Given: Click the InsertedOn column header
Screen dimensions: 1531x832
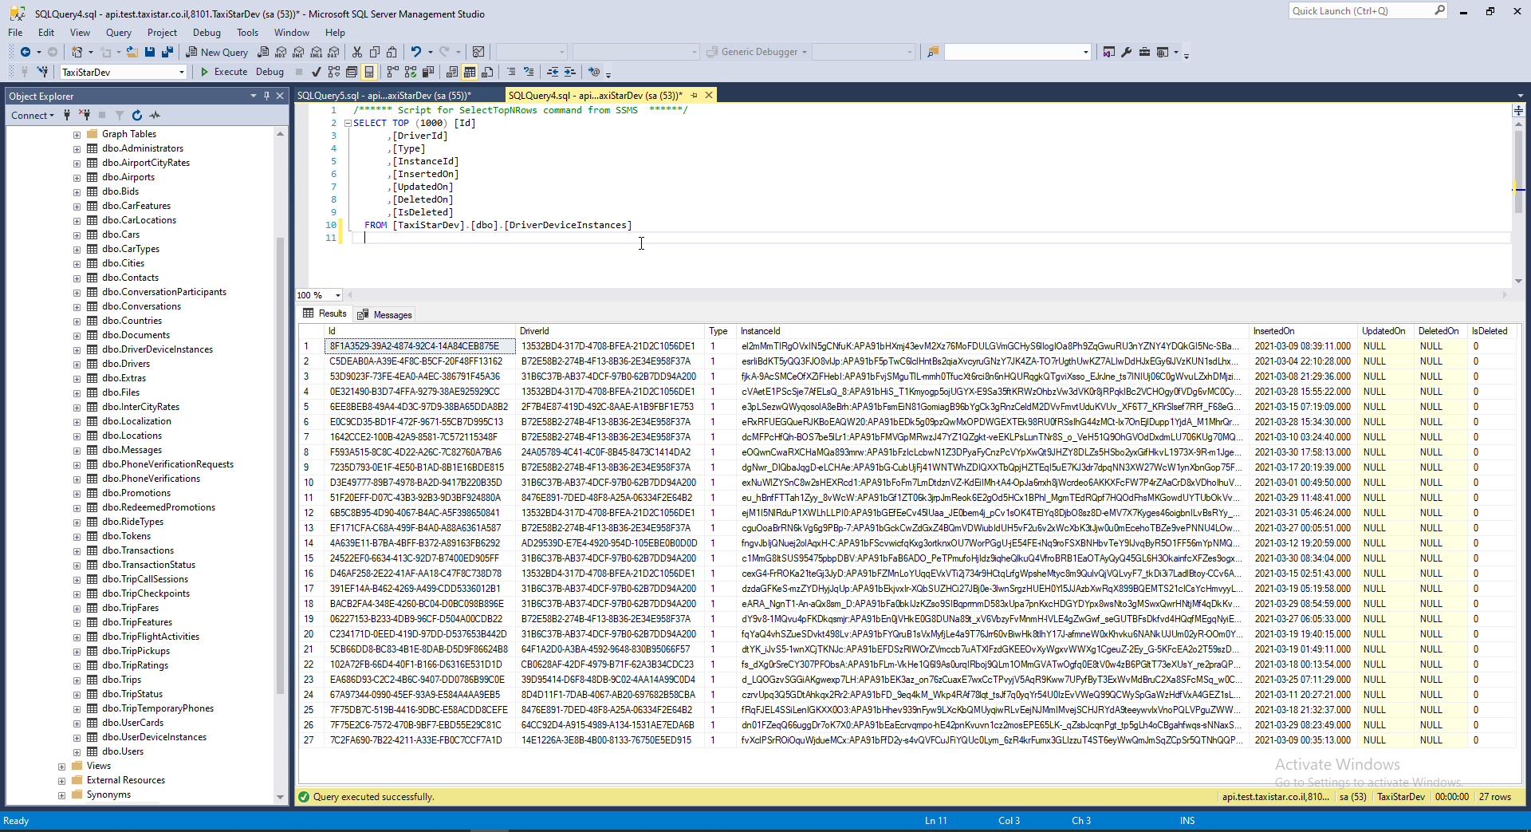Looking at the screenshot, I should click(1303, 331).
